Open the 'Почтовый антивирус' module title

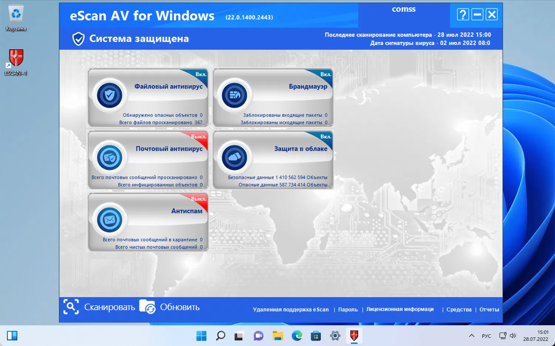click(x=169, y=149)
